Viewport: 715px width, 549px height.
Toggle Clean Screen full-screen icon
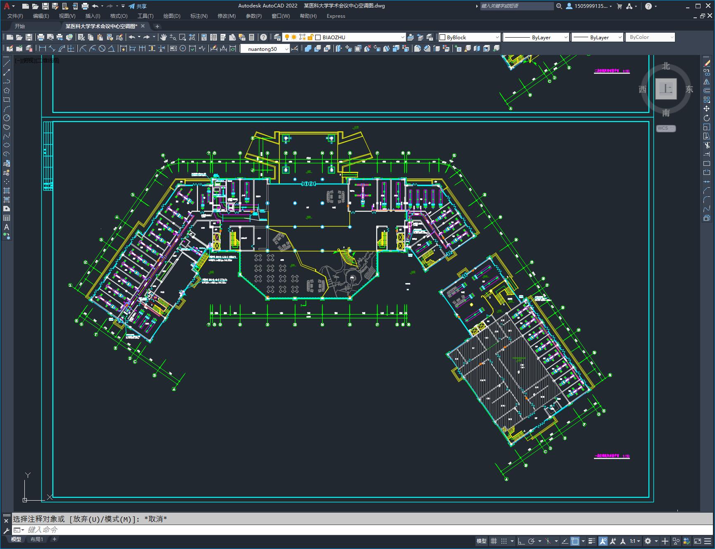click(x=697, y=541)
